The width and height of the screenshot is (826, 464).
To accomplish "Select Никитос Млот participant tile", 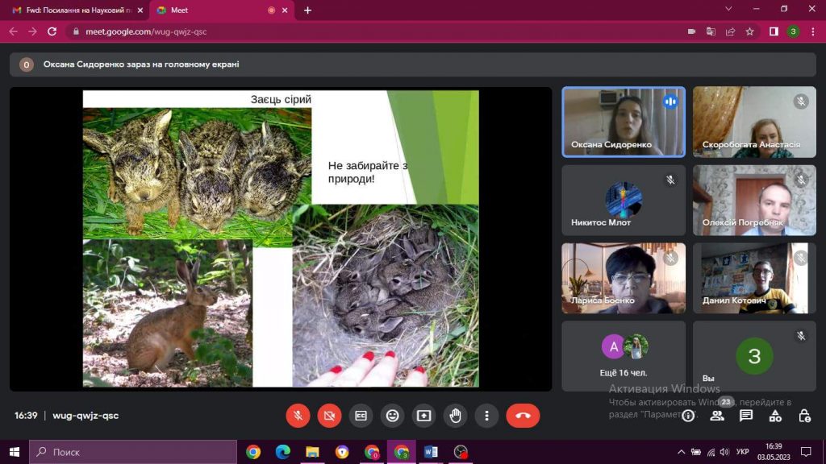I will pos(624,201).
